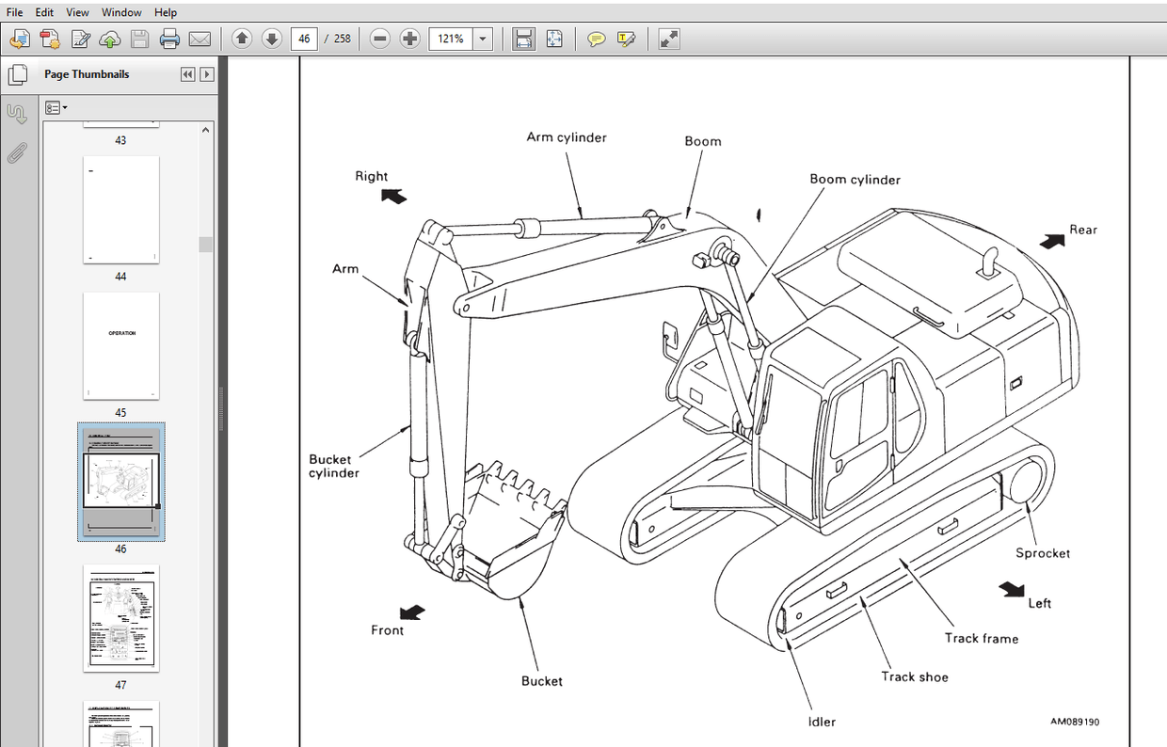Open the Window menu

[x=120, y=12]
